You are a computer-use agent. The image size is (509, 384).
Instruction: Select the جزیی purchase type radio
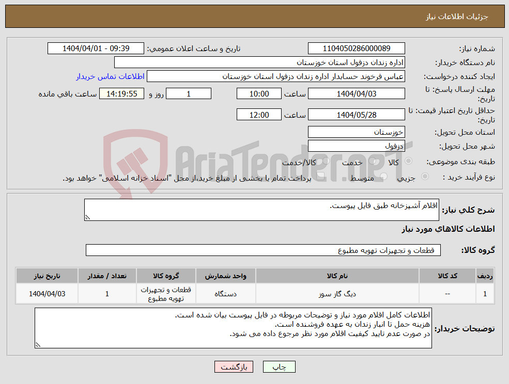click(425, 177)
